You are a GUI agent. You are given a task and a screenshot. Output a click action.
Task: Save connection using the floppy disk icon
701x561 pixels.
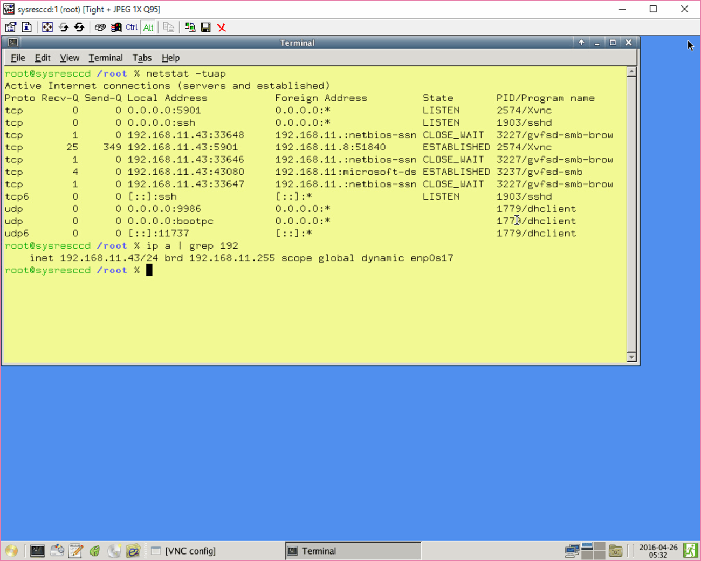(x=205, y=28)
